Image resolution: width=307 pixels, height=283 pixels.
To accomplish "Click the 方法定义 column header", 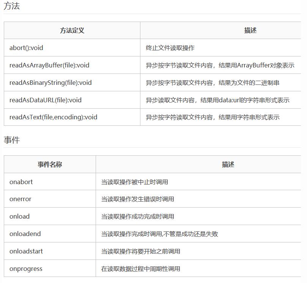I will pos(72,31).
